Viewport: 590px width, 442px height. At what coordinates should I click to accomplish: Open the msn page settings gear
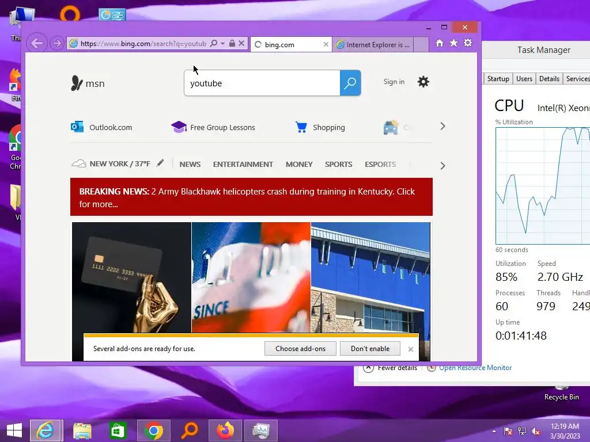click(423, 82)
